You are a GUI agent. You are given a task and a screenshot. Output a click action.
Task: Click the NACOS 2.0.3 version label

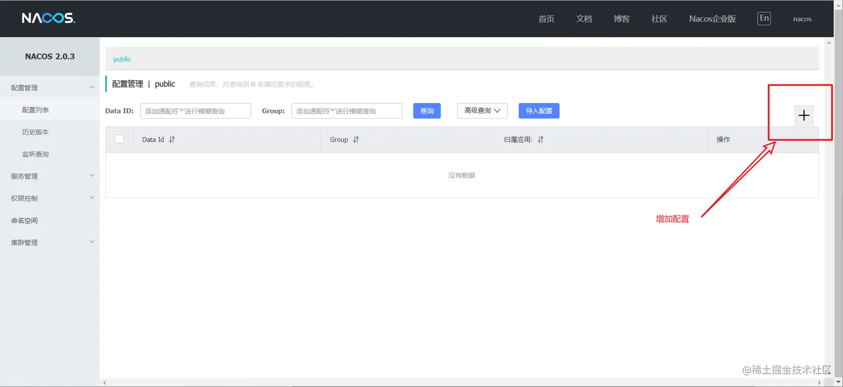tap(50, 57)
